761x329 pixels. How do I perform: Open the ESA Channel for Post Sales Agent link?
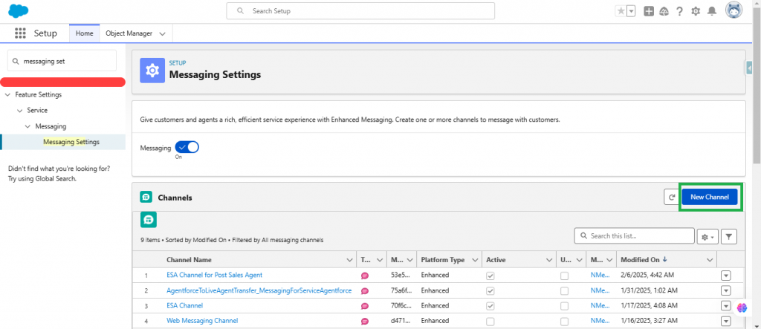point(214,275)
